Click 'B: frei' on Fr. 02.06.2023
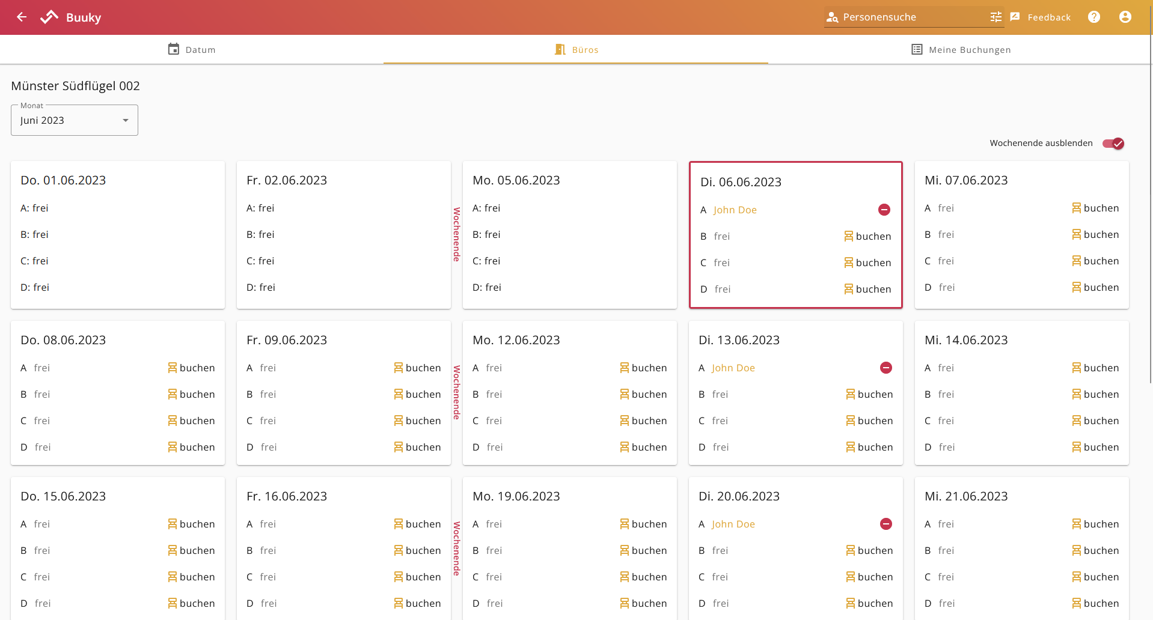This screenshot has height=620, width=1153. pyautogui.click(x=260, y=234)
